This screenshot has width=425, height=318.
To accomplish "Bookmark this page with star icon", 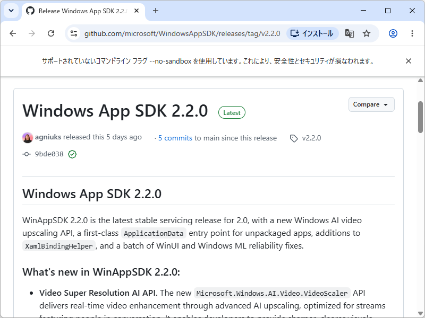I will [x=367, y=33].
